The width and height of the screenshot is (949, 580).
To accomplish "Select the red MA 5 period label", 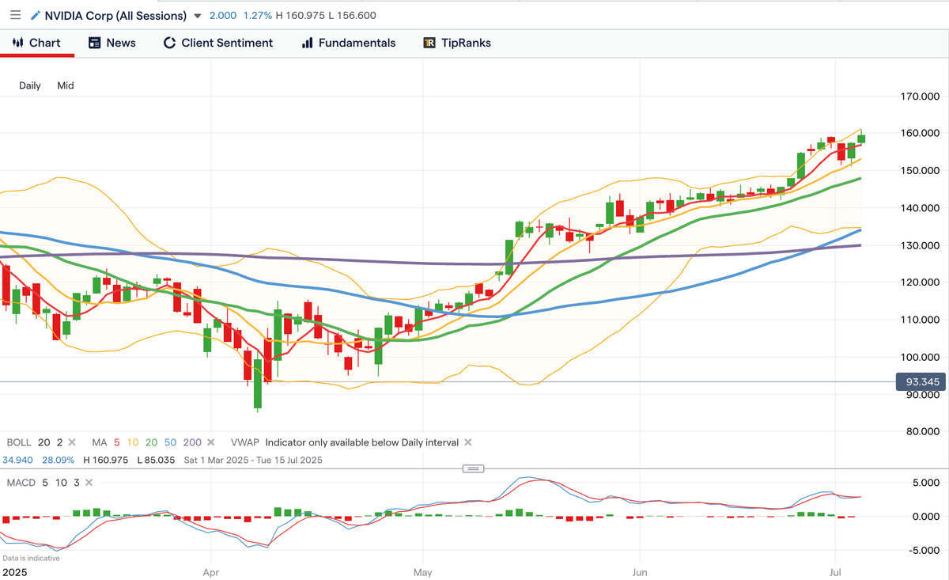I will point(117,442).
